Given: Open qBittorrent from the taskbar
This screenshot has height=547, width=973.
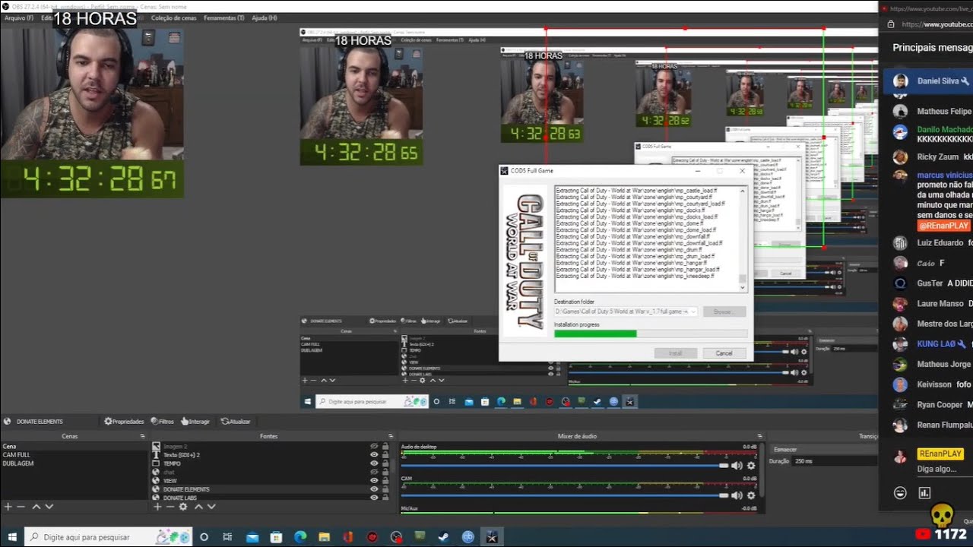Looking at the screenshot, I should 468,537.
